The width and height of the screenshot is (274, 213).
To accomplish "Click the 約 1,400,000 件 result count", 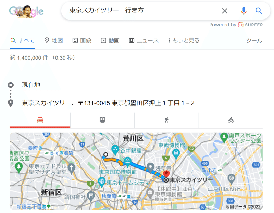I will tap(29, 58).
